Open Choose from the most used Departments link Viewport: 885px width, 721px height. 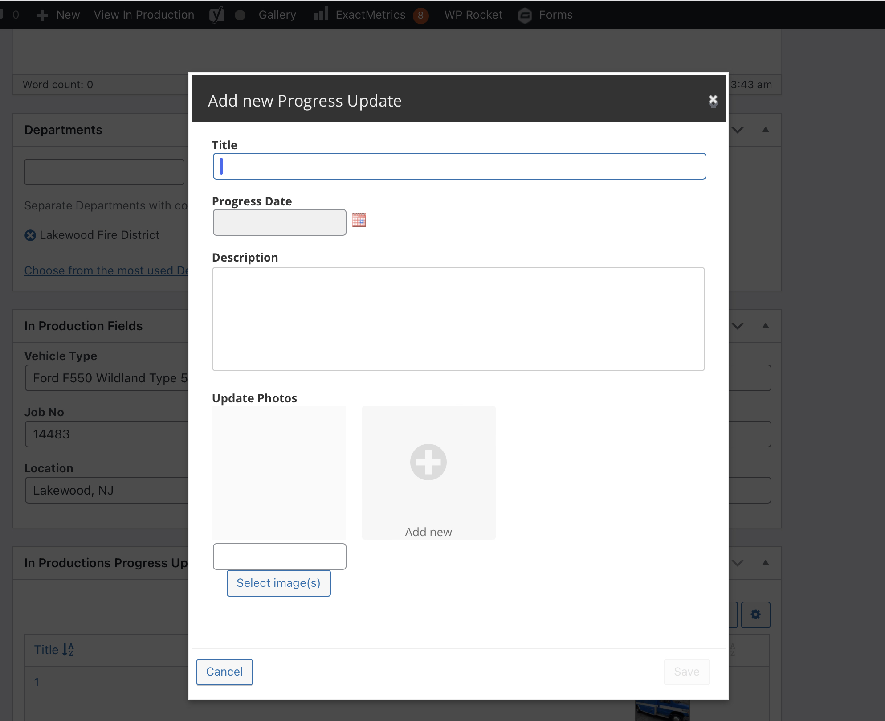pos(106,270)
